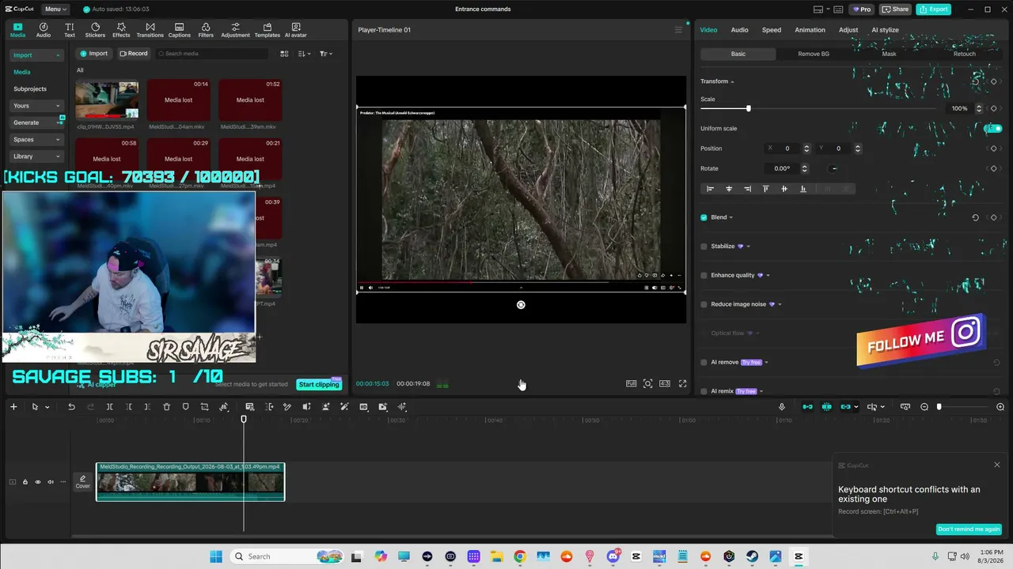This screenshot has width=1013, height=569.
Task: Switch to the Speed tab
Action: (772, 30)
